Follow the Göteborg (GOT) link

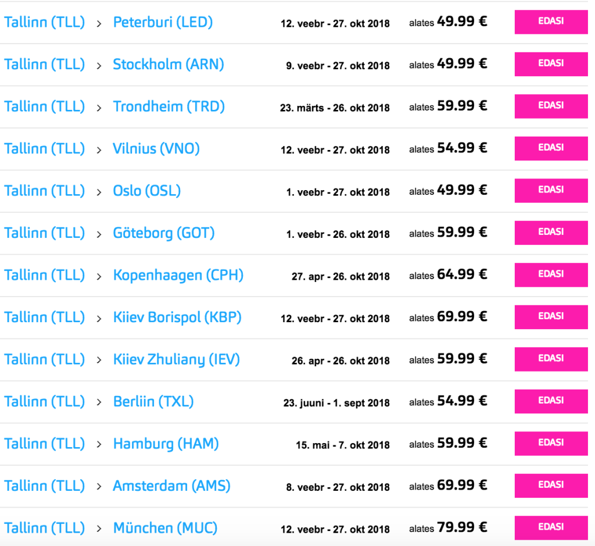164,233
